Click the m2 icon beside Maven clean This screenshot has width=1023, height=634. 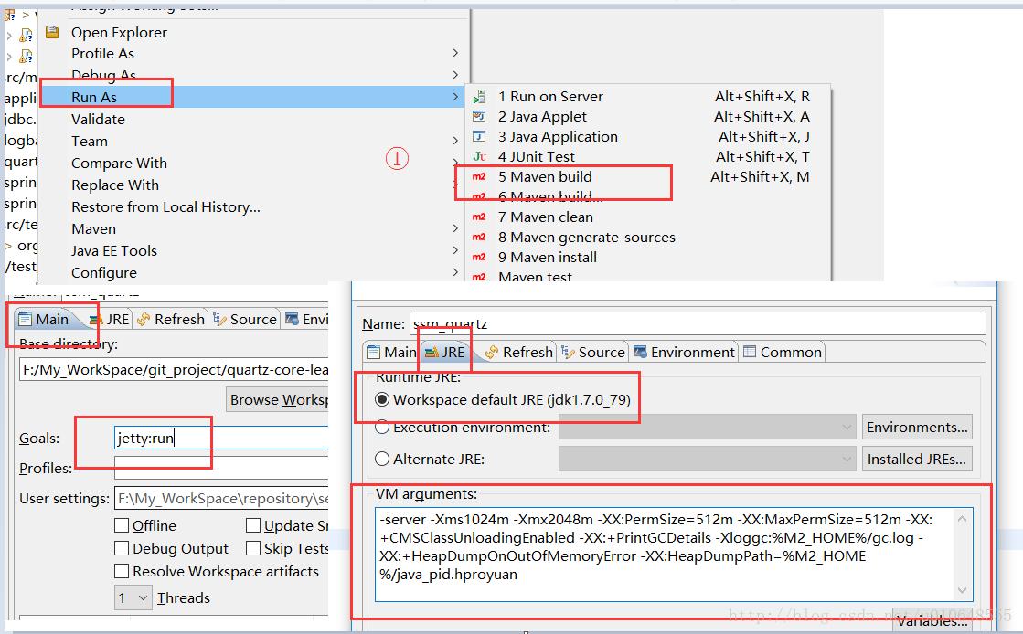click(x=479, y=217)
